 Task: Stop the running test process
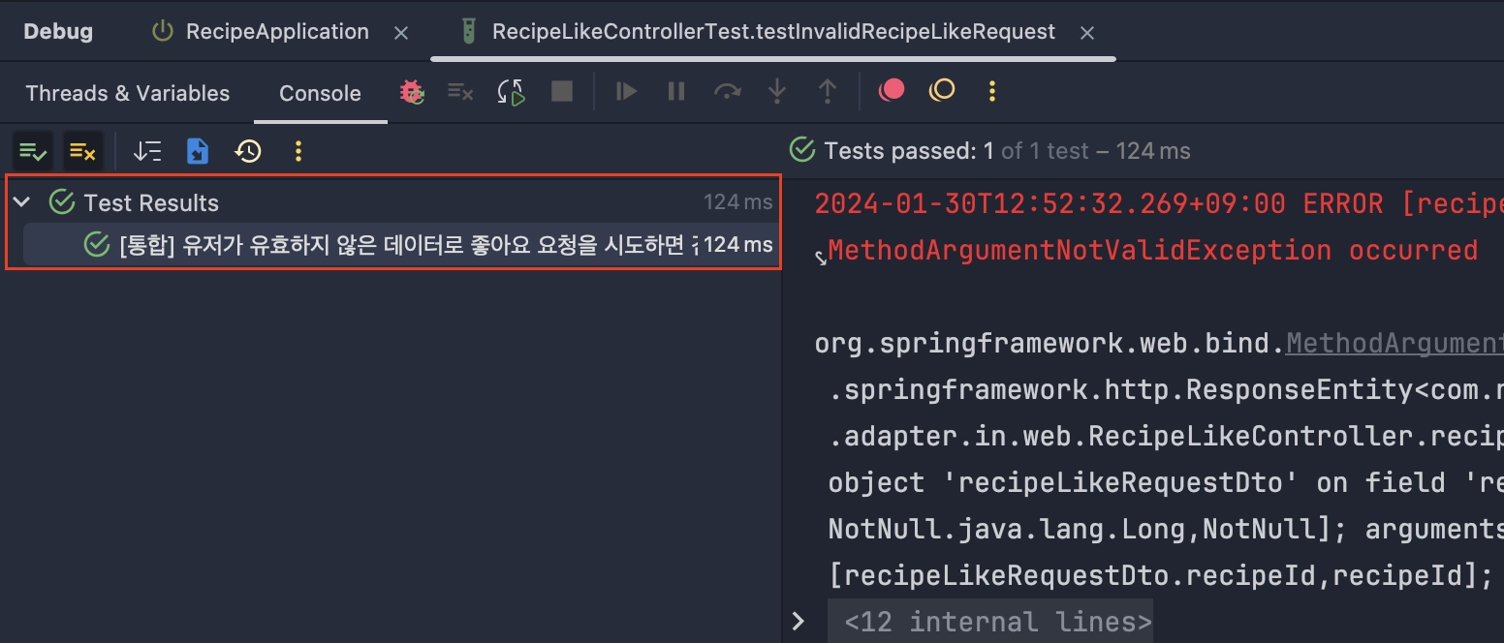click(x=561, y=91)
